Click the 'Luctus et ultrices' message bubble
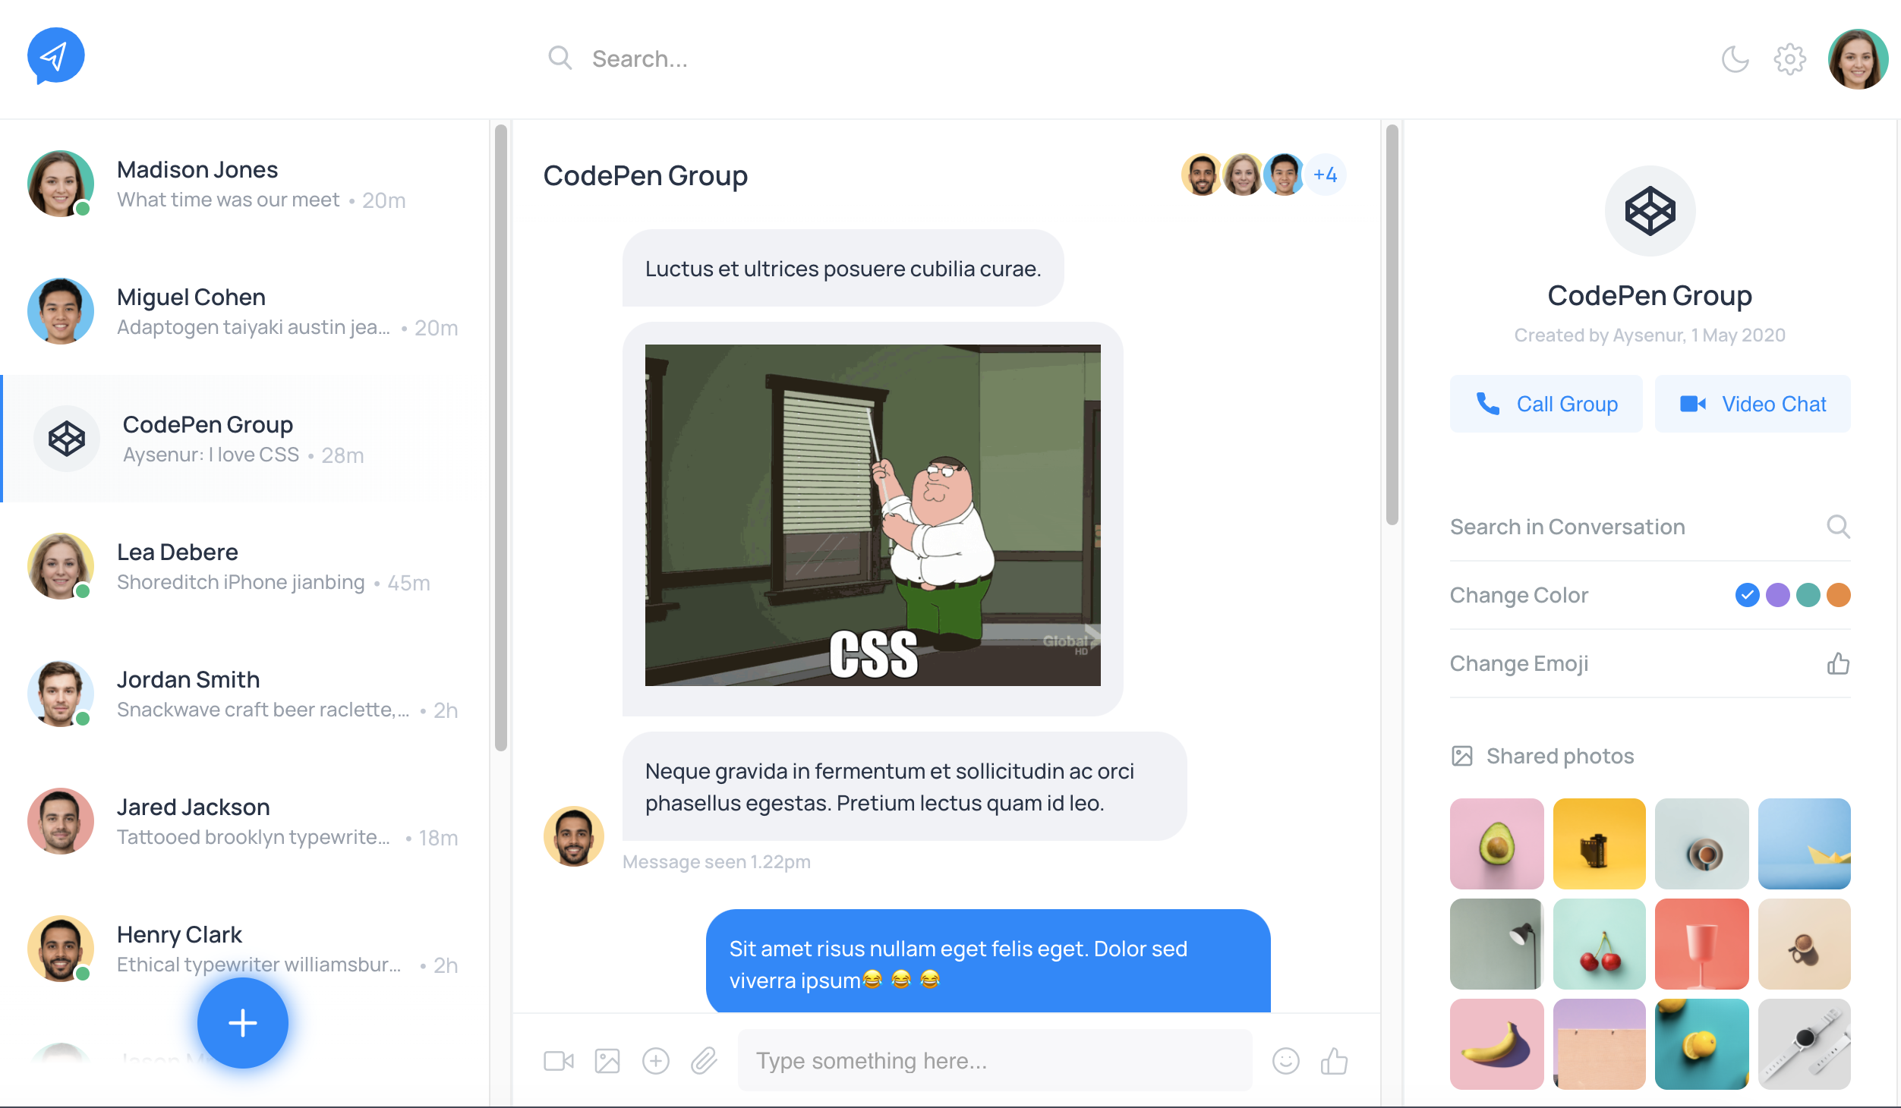The height and width of the screenshot is (1108, 1901). pos(843,269)
